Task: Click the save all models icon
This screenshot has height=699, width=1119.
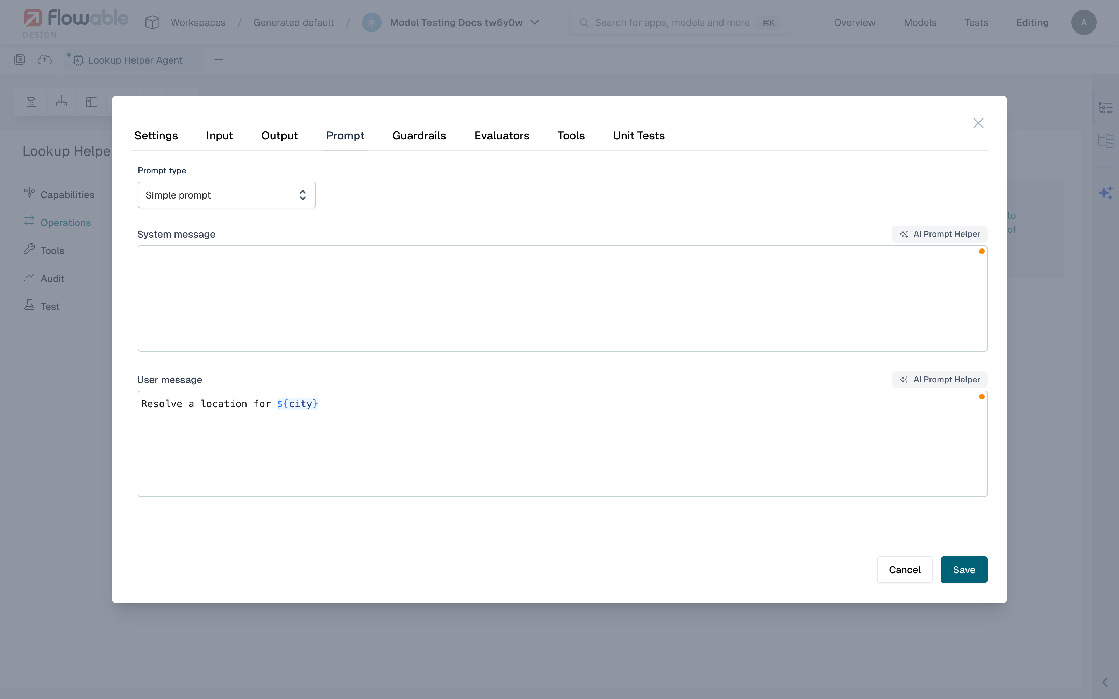Action: coord(20,60)
